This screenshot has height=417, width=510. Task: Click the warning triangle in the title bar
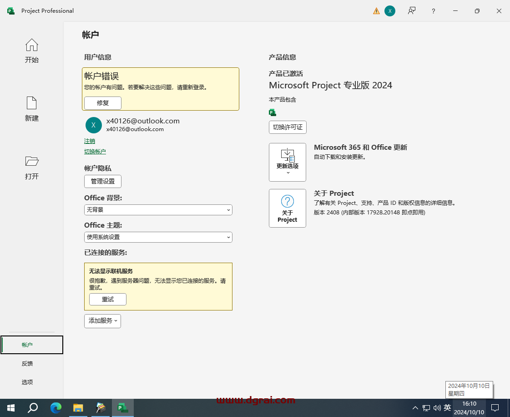coord(376,10)
